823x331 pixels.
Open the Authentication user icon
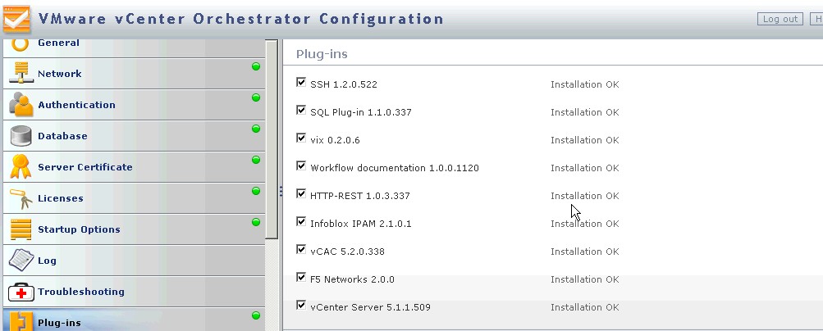tap(21, 105)
